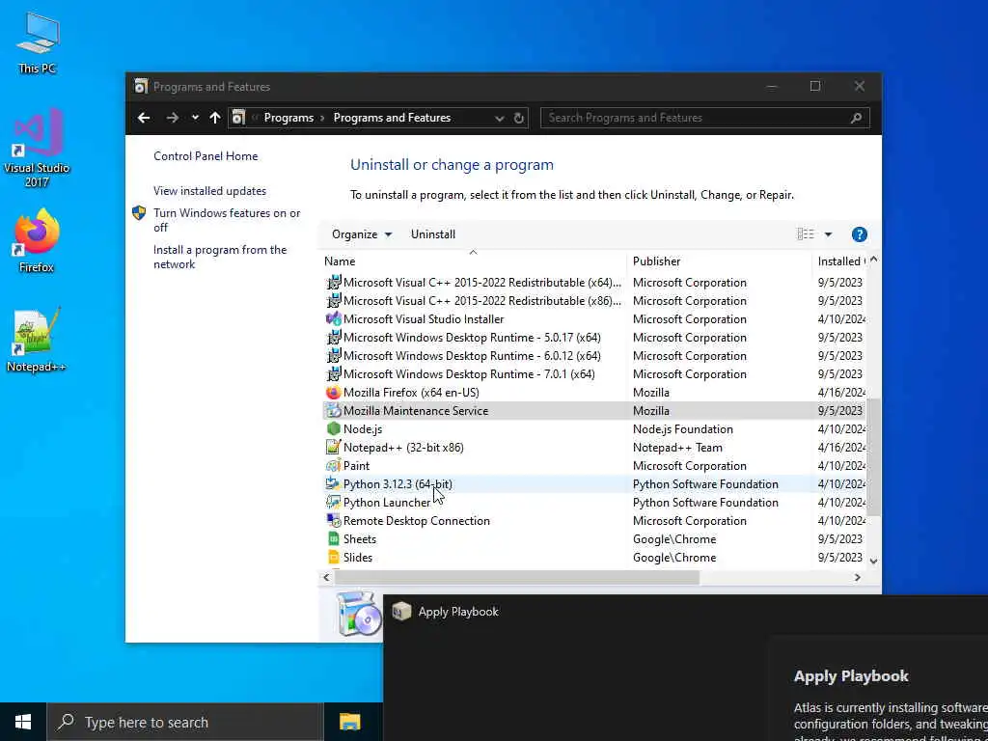Click the Apply Playbook window icon
This screenshot has height=741, width=988.
click(401, 611)
